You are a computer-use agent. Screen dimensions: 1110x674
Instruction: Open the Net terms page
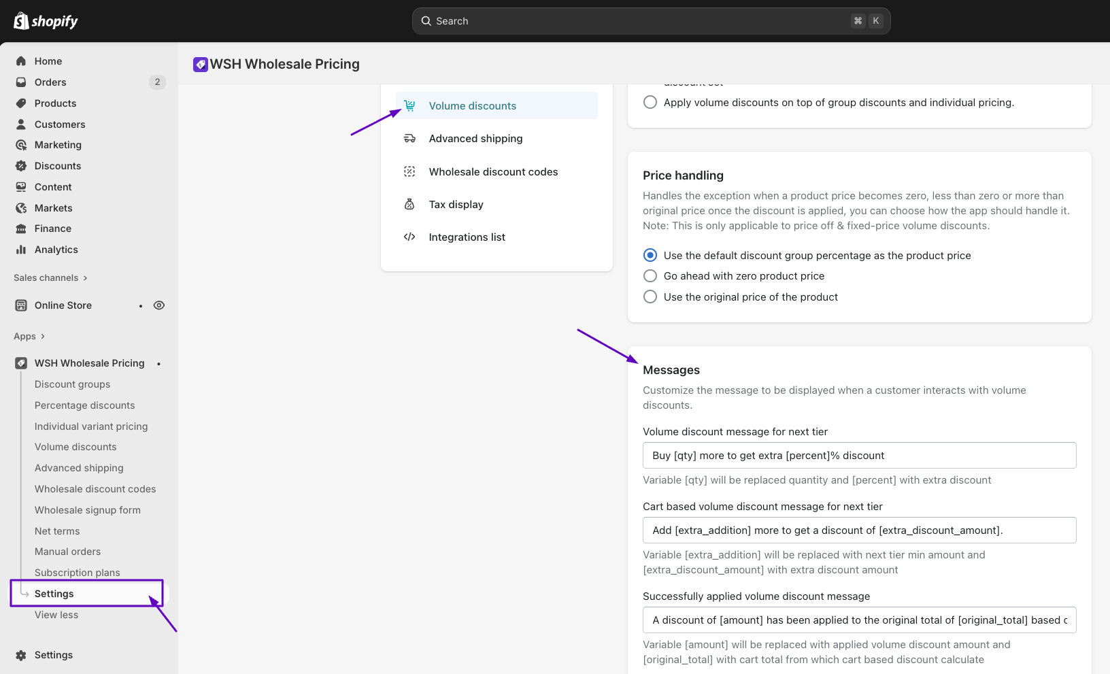click(57, 531)
